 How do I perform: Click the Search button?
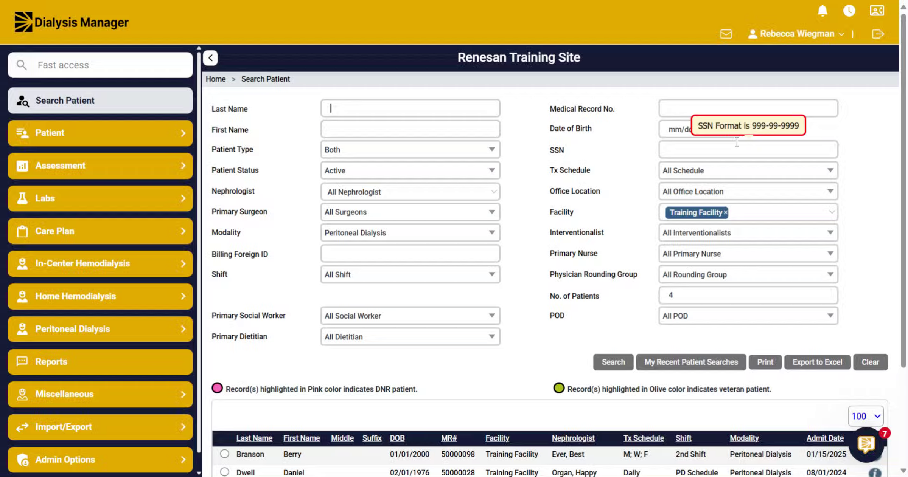(613, 362)
